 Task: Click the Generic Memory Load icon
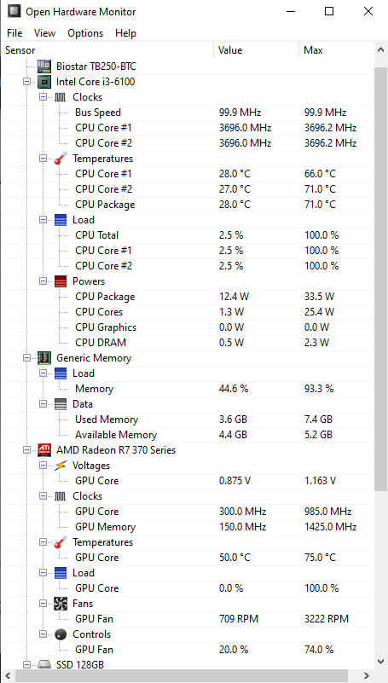tap(61, 373)
